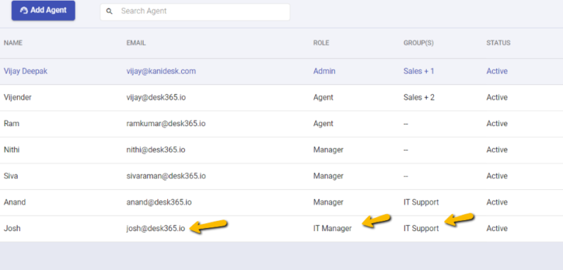
Task: Click the magnifying glass search icon
Action: (109, 12)
